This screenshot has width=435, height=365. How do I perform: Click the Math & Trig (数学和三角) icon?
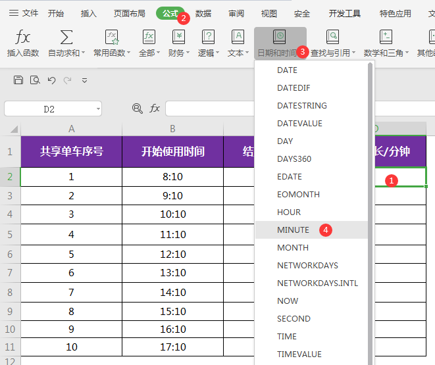point(386,37)
